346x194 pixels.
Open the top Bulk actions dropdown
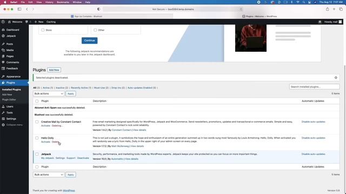(49, 94)
